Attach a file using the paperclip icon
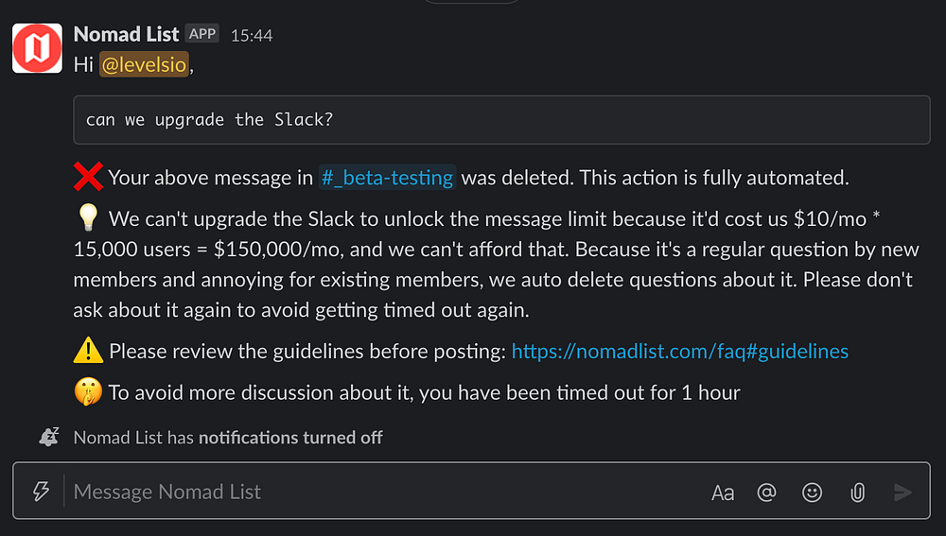Viewport: 946px width, 536px height. click(x=857, y=493)
